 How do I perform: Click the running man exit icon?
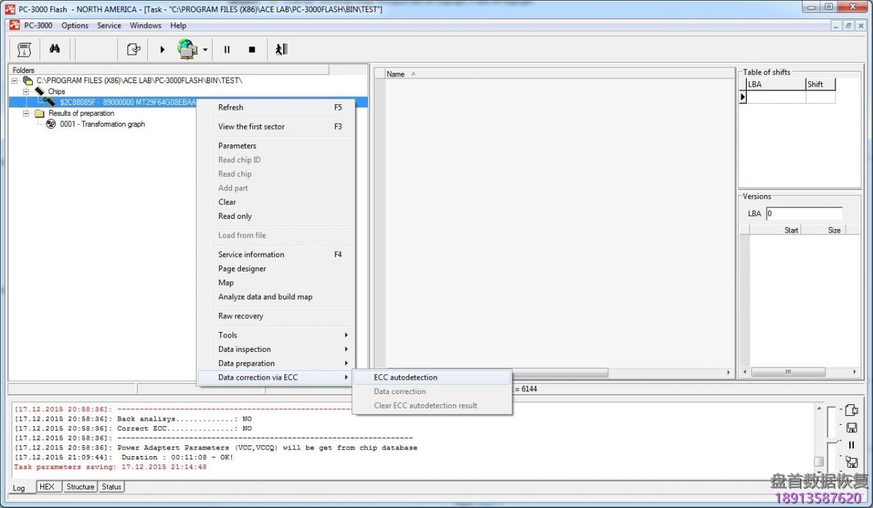tap(281, 49)
